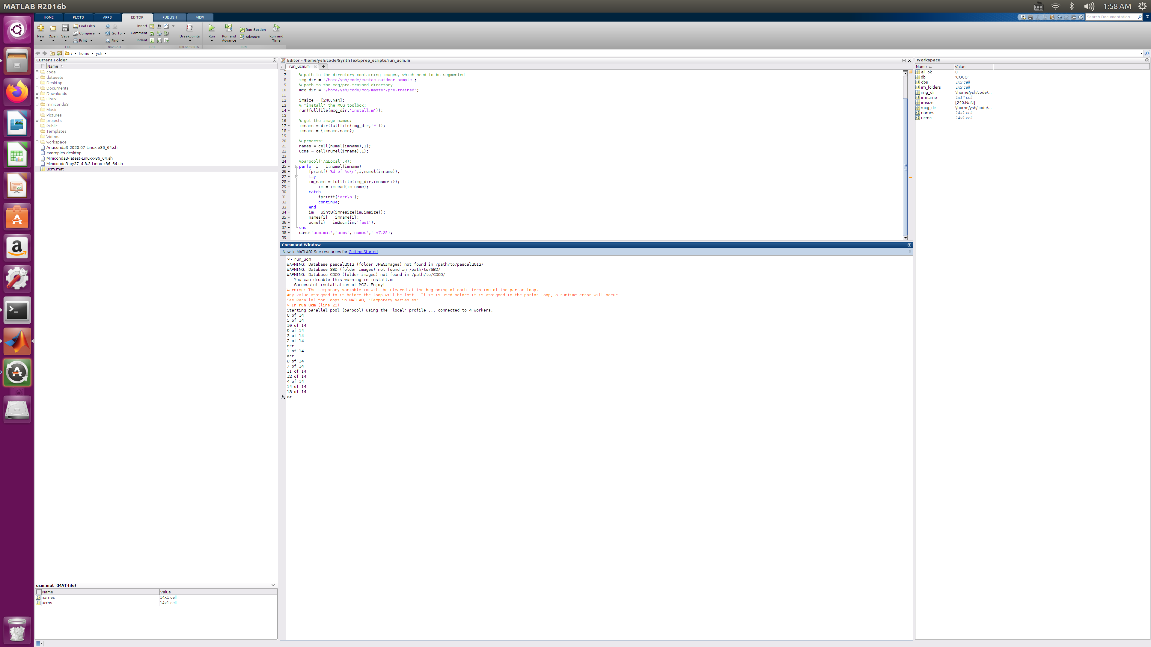Click the green Run play icon

(x=212, y=28)
